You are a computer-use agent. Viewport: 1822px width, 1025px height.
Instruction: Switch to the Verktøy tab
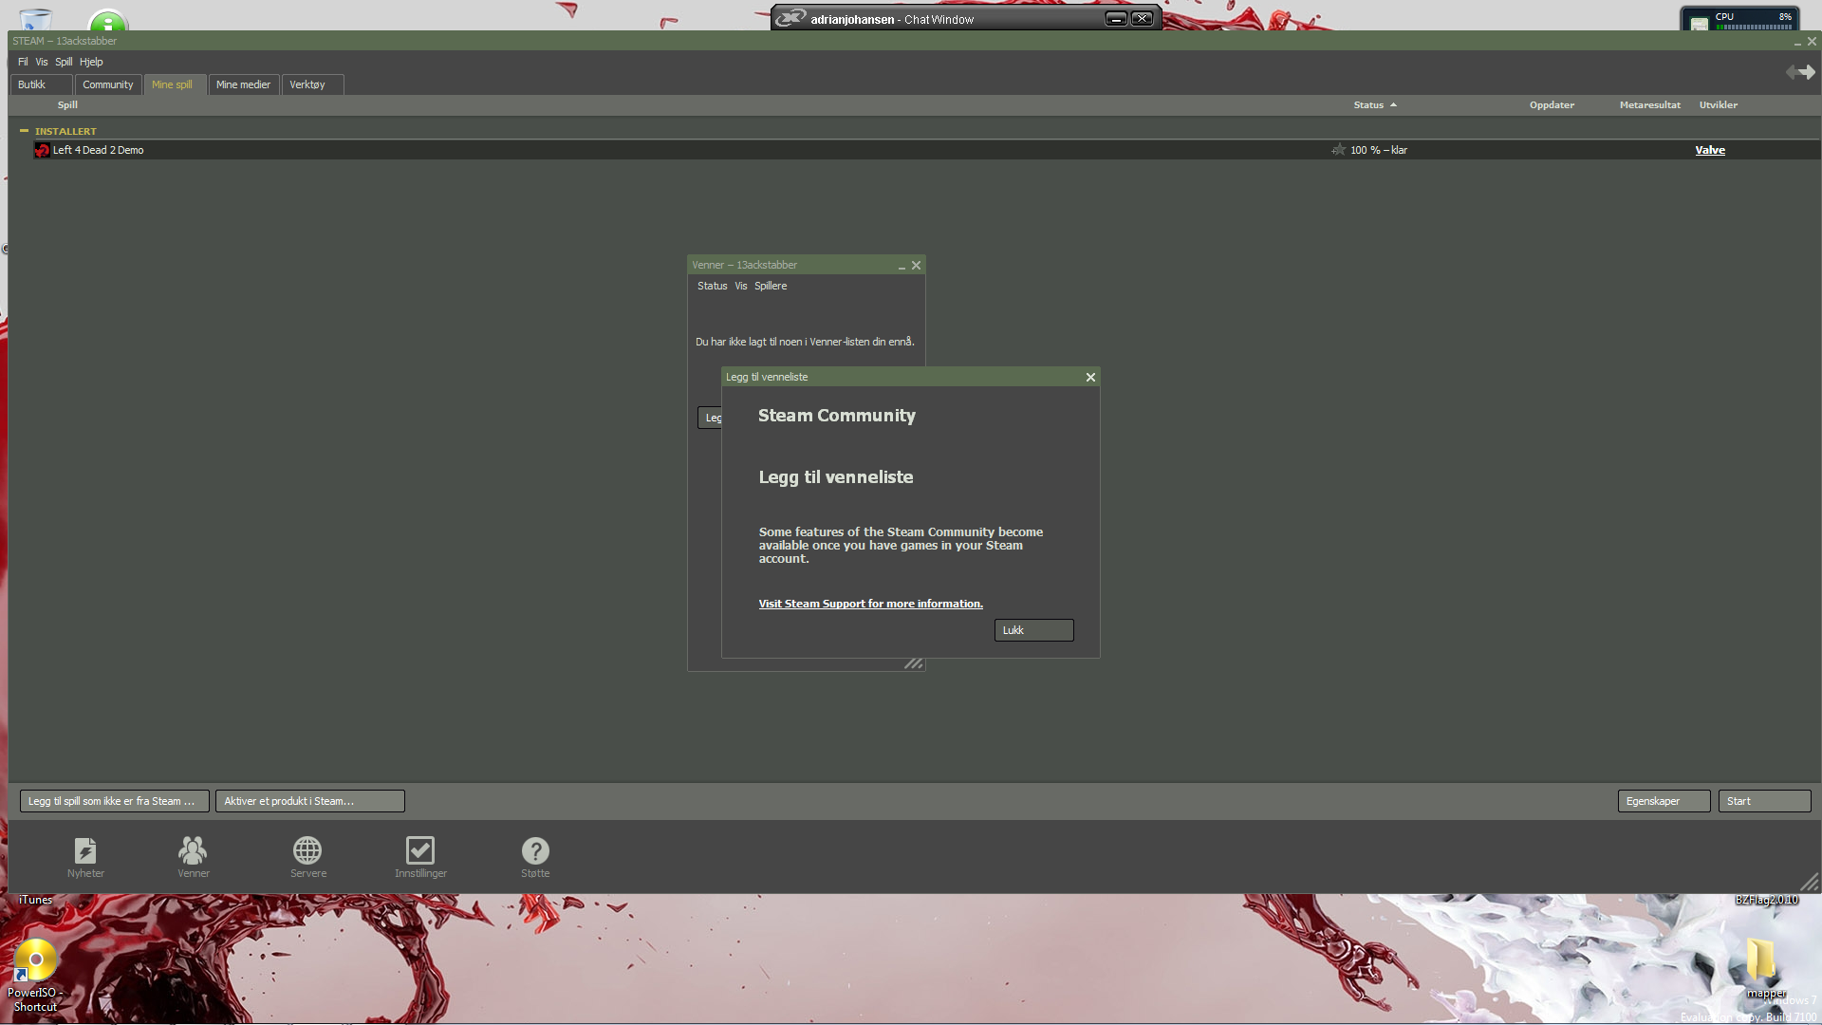pyautogui.click(x=312, y=84)
